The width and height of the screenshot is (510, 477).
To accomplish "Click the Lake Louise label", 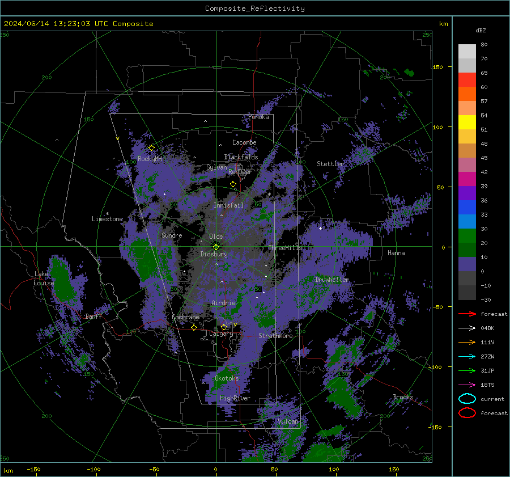I will 44,278.
